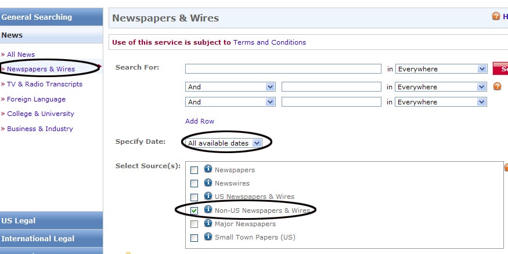Uncheck Non-US Newspapers & Wires checkbox

point(194,211)
